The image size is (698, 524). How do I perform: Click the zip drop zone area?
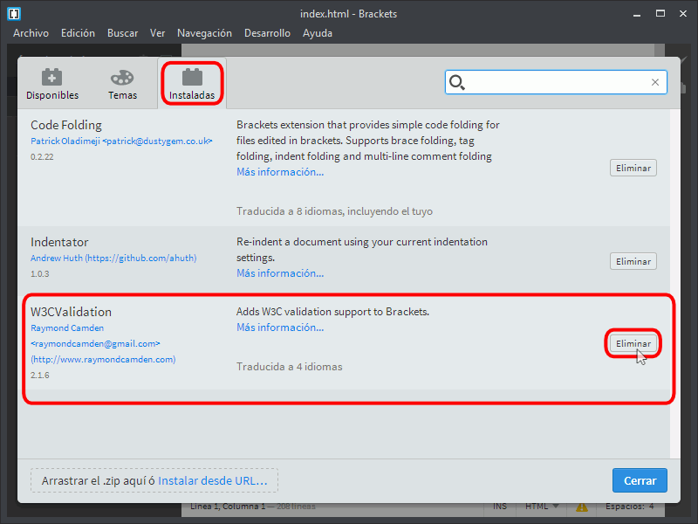[154, 480]
